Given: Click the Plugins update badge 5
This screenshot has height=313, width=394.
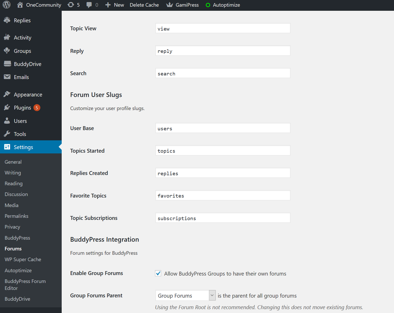Looking at the screenshot, I should point(37,108).
